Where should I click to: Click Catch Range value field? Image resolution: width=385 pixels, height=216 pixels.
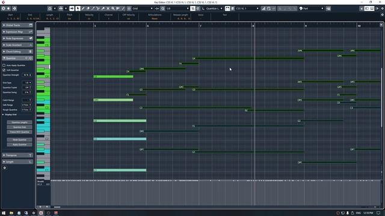[x=27, y=100]
